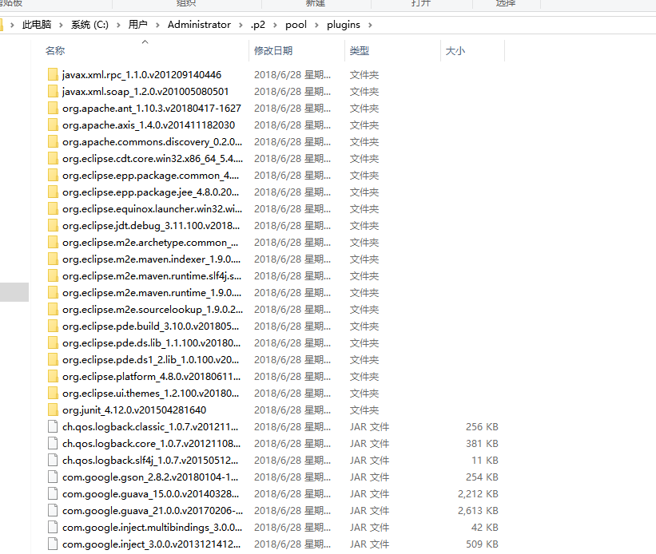Sort by the 大小 column header
This screenshot has width=656, height=554.
point(455,51)
